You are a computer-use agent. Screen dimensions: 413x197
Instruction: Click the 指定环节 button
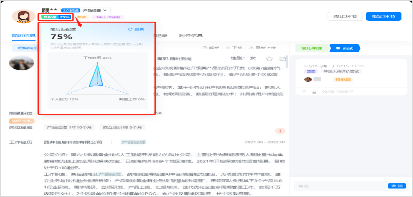pos(383,16)
